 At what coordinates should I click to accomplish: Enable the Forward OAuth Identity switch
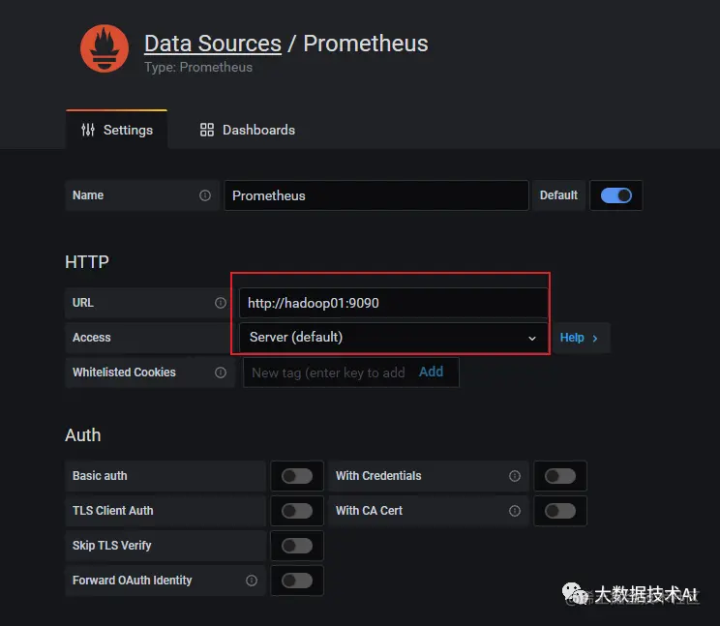pos(297,581)
